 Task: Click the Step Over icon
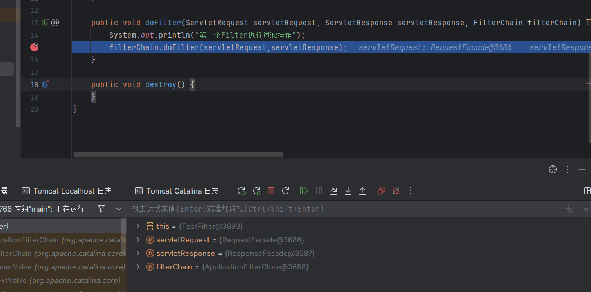point(333,191)
